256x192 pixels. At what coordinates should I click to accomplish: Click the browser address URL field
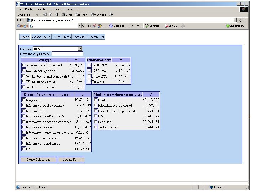[132, 20]
